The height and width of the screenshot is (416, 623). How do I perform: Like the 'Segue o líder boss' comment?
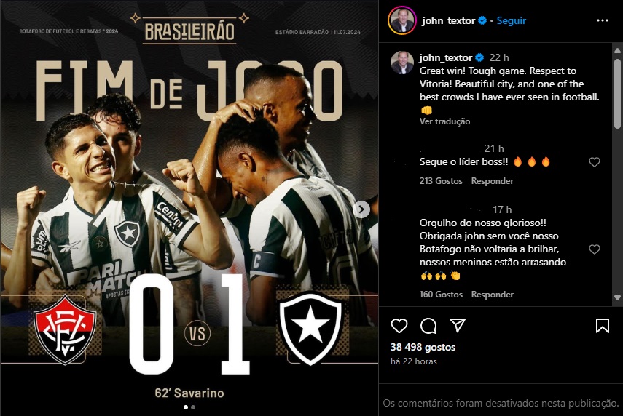[x=595, y=161]
